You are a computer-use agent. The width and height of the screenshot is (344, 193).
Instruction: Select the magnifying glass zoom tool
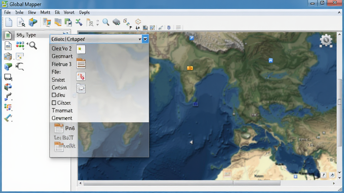pos(106,22)
